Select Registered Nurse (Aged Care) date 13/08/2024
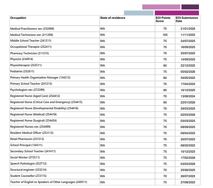Image resolution: width=213 pixels, height=188 pixels. point(188,96)
